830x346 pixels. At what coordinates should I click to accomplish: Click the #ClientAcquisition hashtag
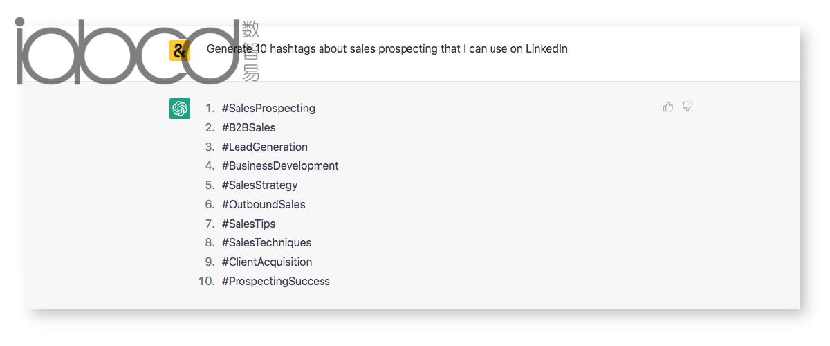pyautogui.click(x=267, y=262)
